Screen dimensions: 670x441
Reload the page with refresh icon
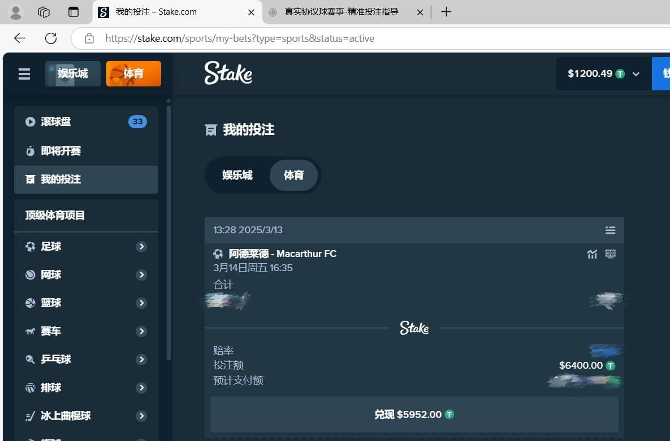pos(51,38)
